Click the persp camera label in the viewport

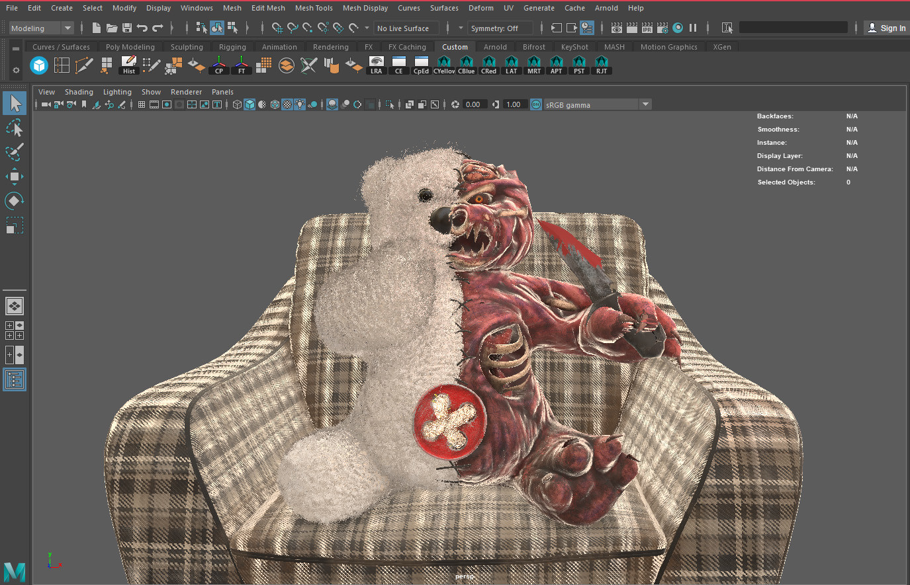coord(465,576)
